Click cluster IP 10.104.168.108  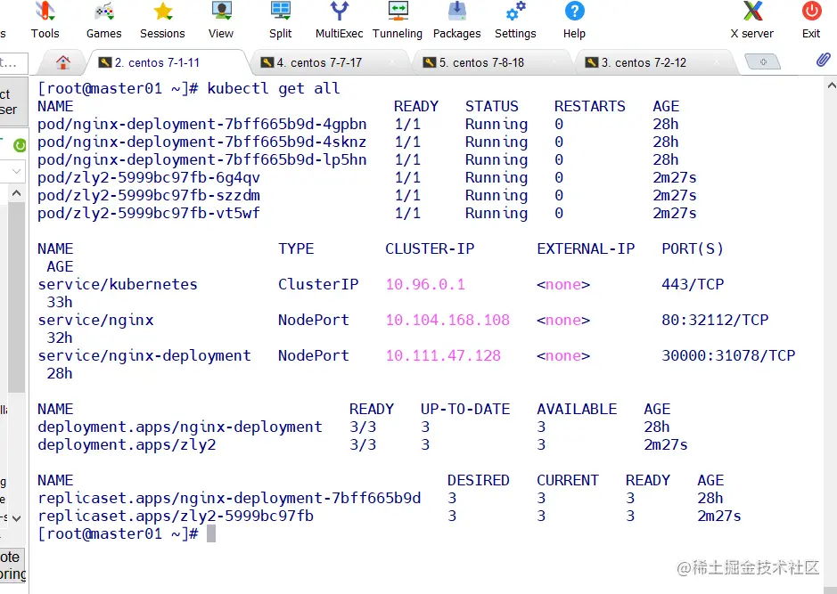(447, 320)
